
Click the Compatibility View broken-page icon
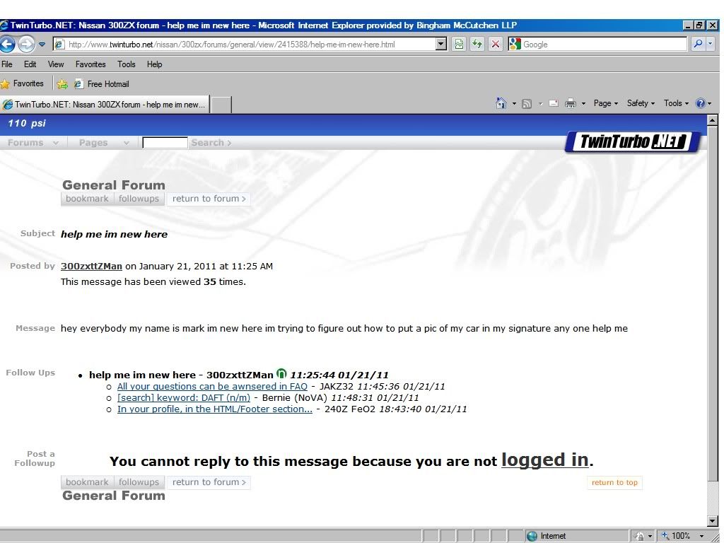[x=459, y=44]
